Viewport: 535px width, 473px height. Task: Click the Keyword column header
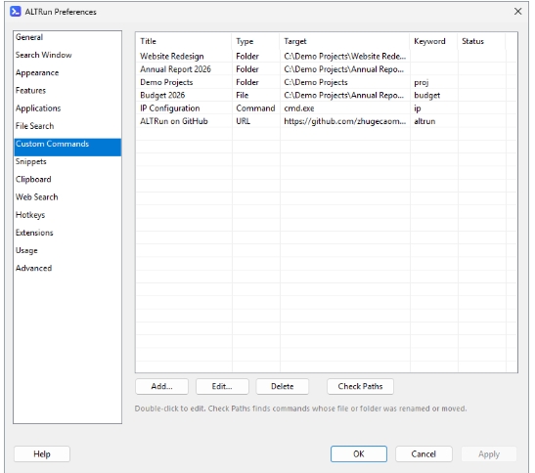(434, 41)
